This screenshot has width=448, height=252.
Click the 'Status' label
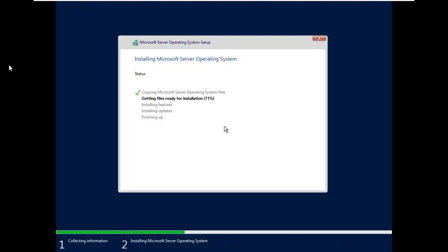click(140, 74)
